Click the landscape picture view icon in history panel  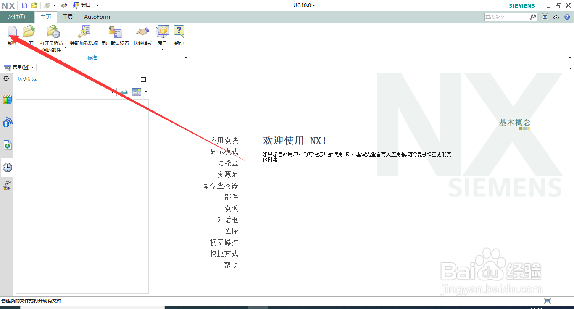137,92
